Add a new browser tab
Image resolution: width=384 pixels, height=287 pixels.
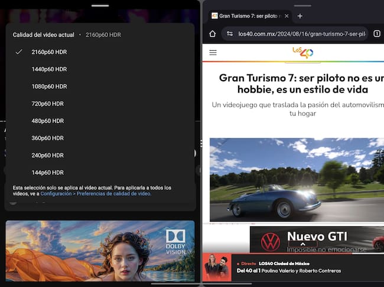[300, 16]
